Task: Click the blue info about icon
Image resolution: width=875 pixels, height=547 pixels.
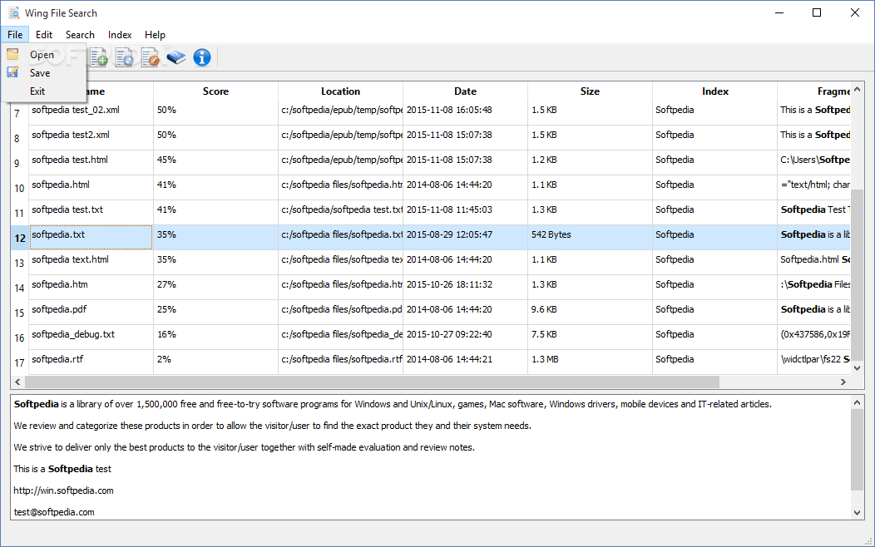Action: (x=202, y=57)
